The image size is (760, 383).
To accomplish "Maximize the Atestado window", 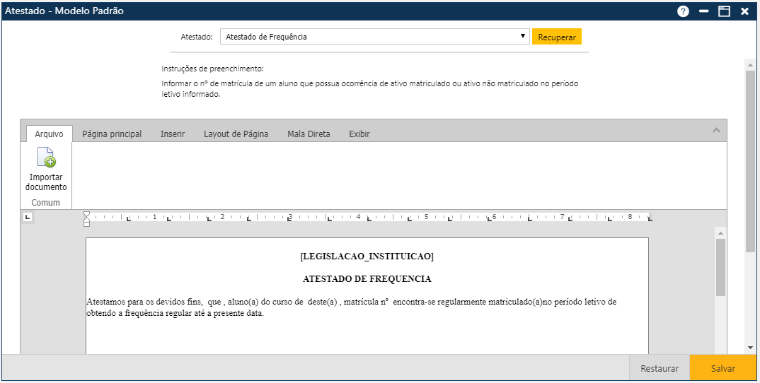I will [724, 11].
